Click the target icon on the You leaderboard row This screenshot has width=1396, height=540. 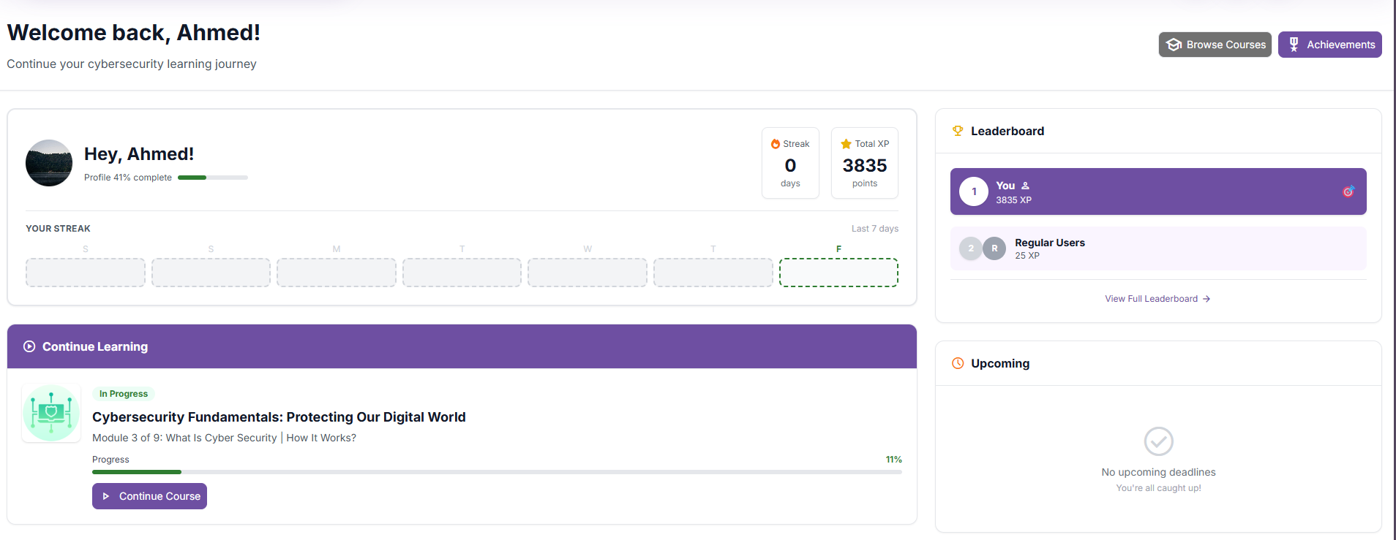click(1349, 191)
